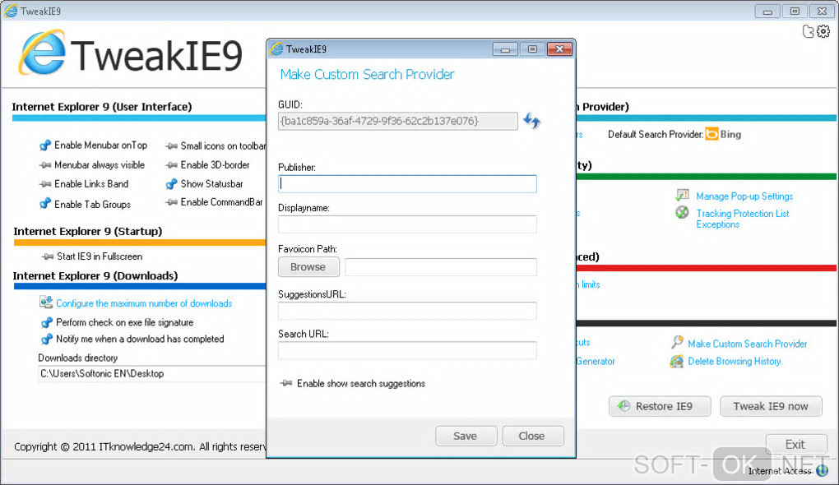The image size is (839, 485).
Task: Toggle Enable Menubar onTop pin
Action: (45, 145)
